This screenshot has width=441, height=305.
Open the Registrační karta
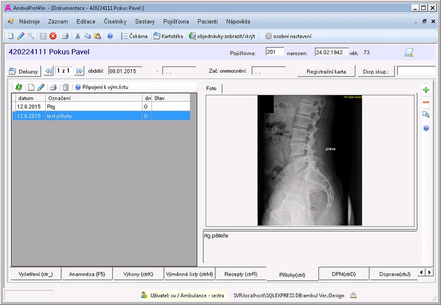pos(326,71)
